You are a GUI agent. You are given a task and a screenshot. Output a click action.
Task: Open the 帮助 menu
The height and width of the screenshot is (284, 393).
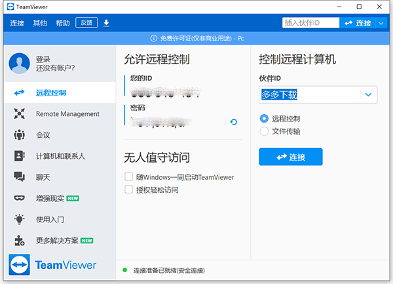point(63,23)
